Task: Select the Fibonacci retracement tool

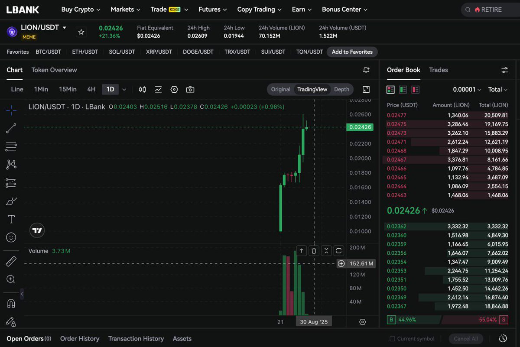Action: coord(11,146)
